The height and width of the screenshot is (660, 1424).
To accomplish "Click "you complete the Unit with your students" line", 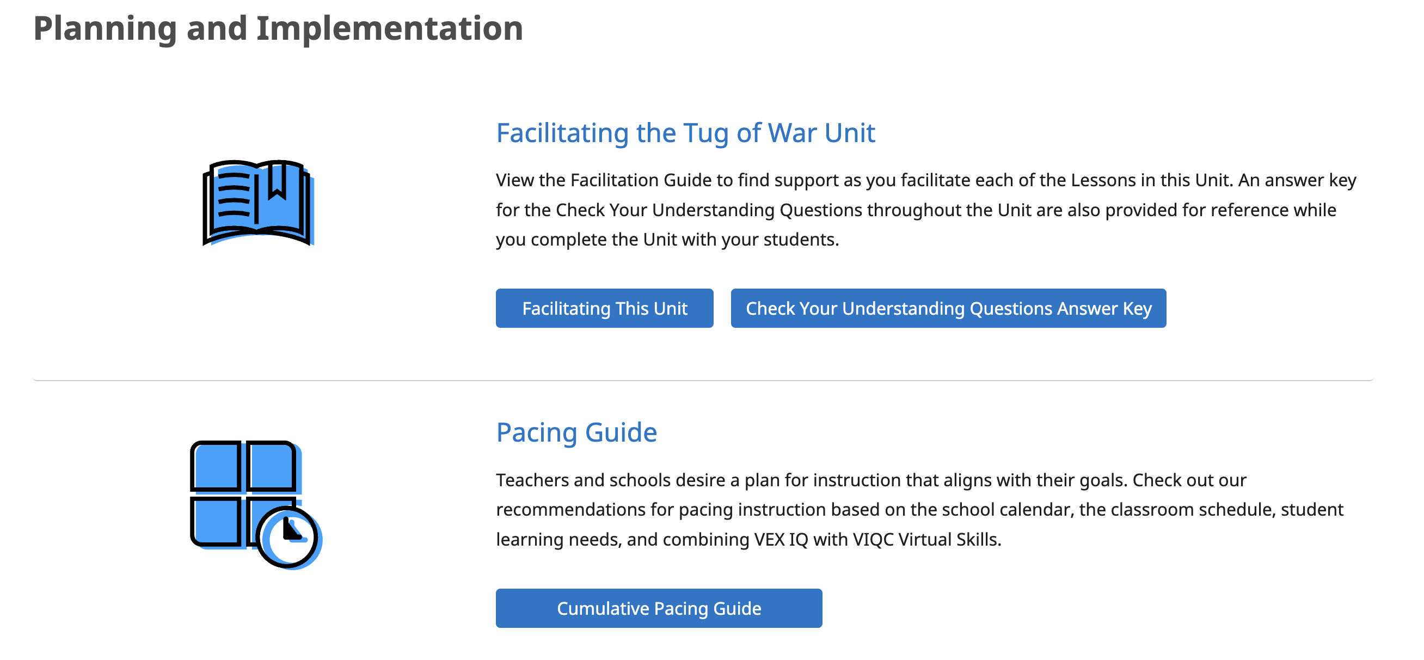I will 667,240.
